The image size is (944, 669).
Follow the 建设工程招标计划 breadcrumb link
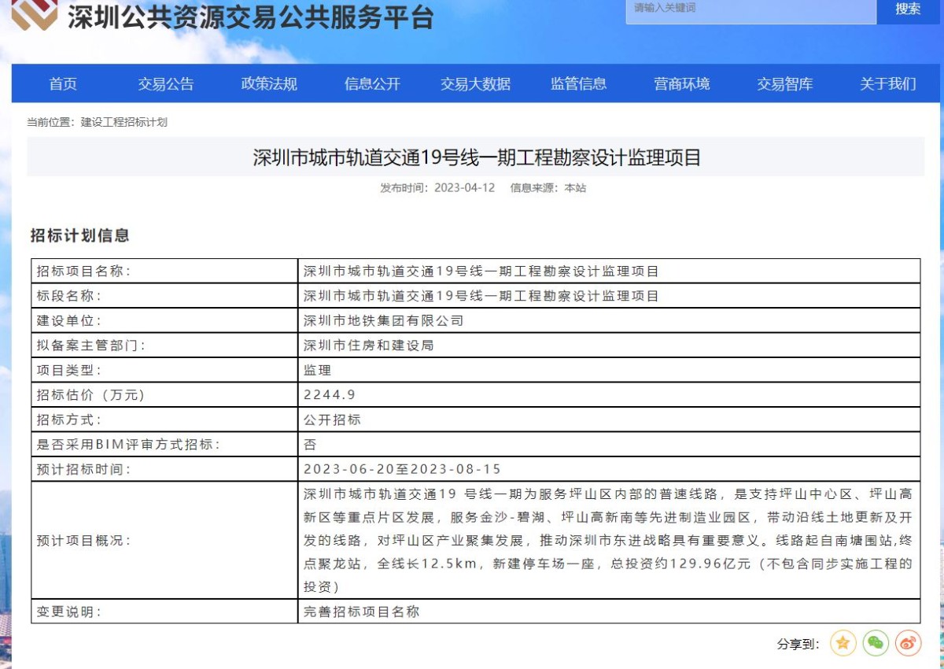click(124, 123)
